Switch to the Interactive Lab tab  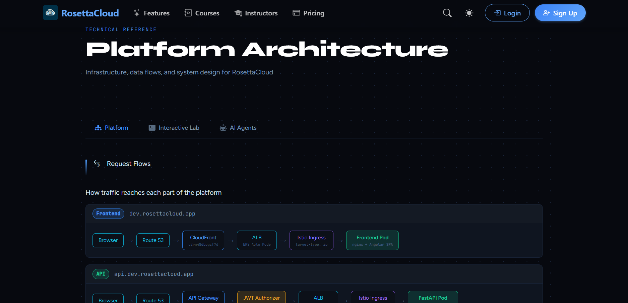tap(174, 128)
